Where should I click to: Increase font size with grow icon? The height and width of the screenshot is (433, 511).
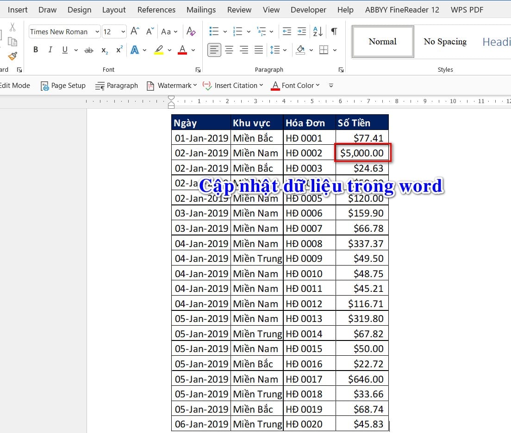[x=135, y=31]
